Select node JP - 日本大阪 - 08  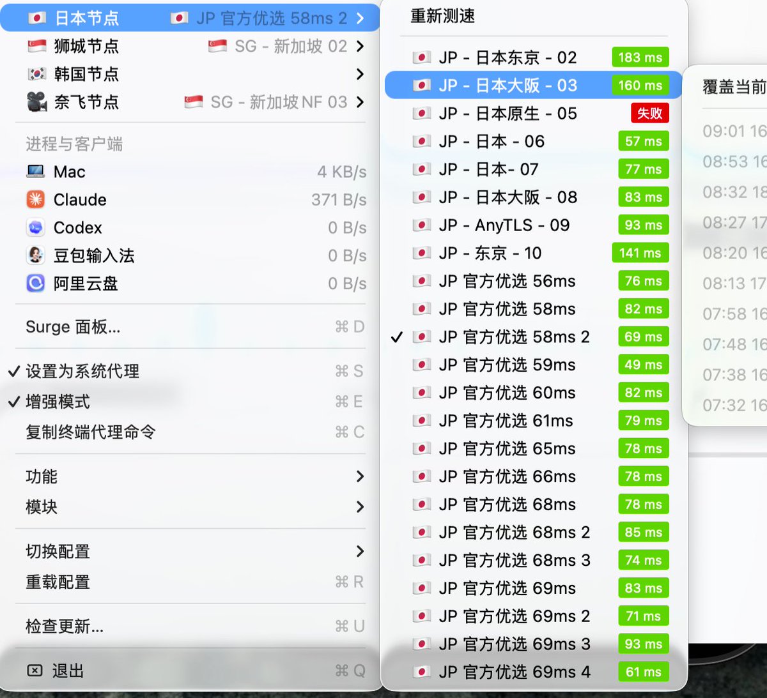(534, 197)
